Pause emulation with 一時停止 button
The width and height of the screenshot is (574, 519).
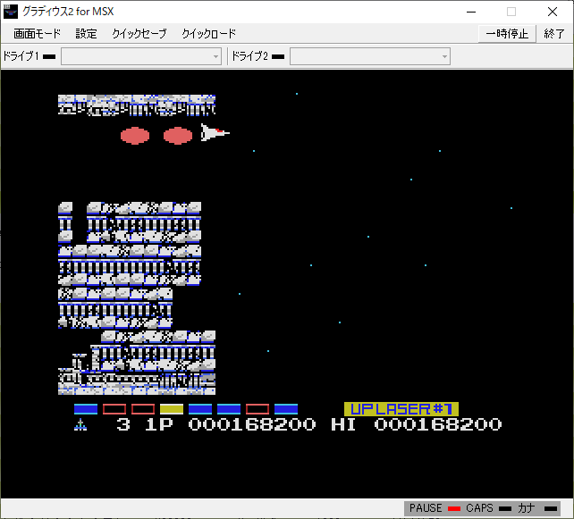(x=507, y=34)
